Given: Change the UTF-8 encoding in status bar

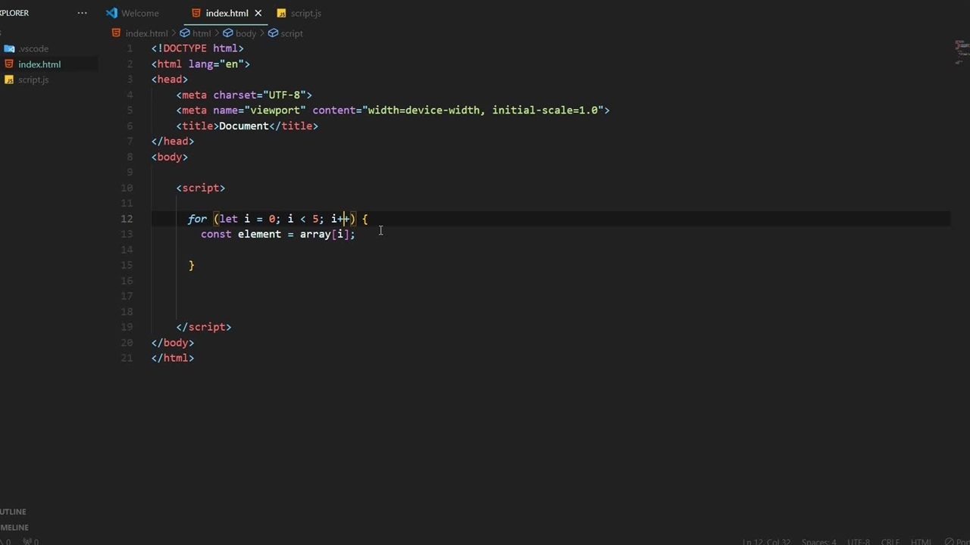Looking at the screenshot, I should [858, 541].
